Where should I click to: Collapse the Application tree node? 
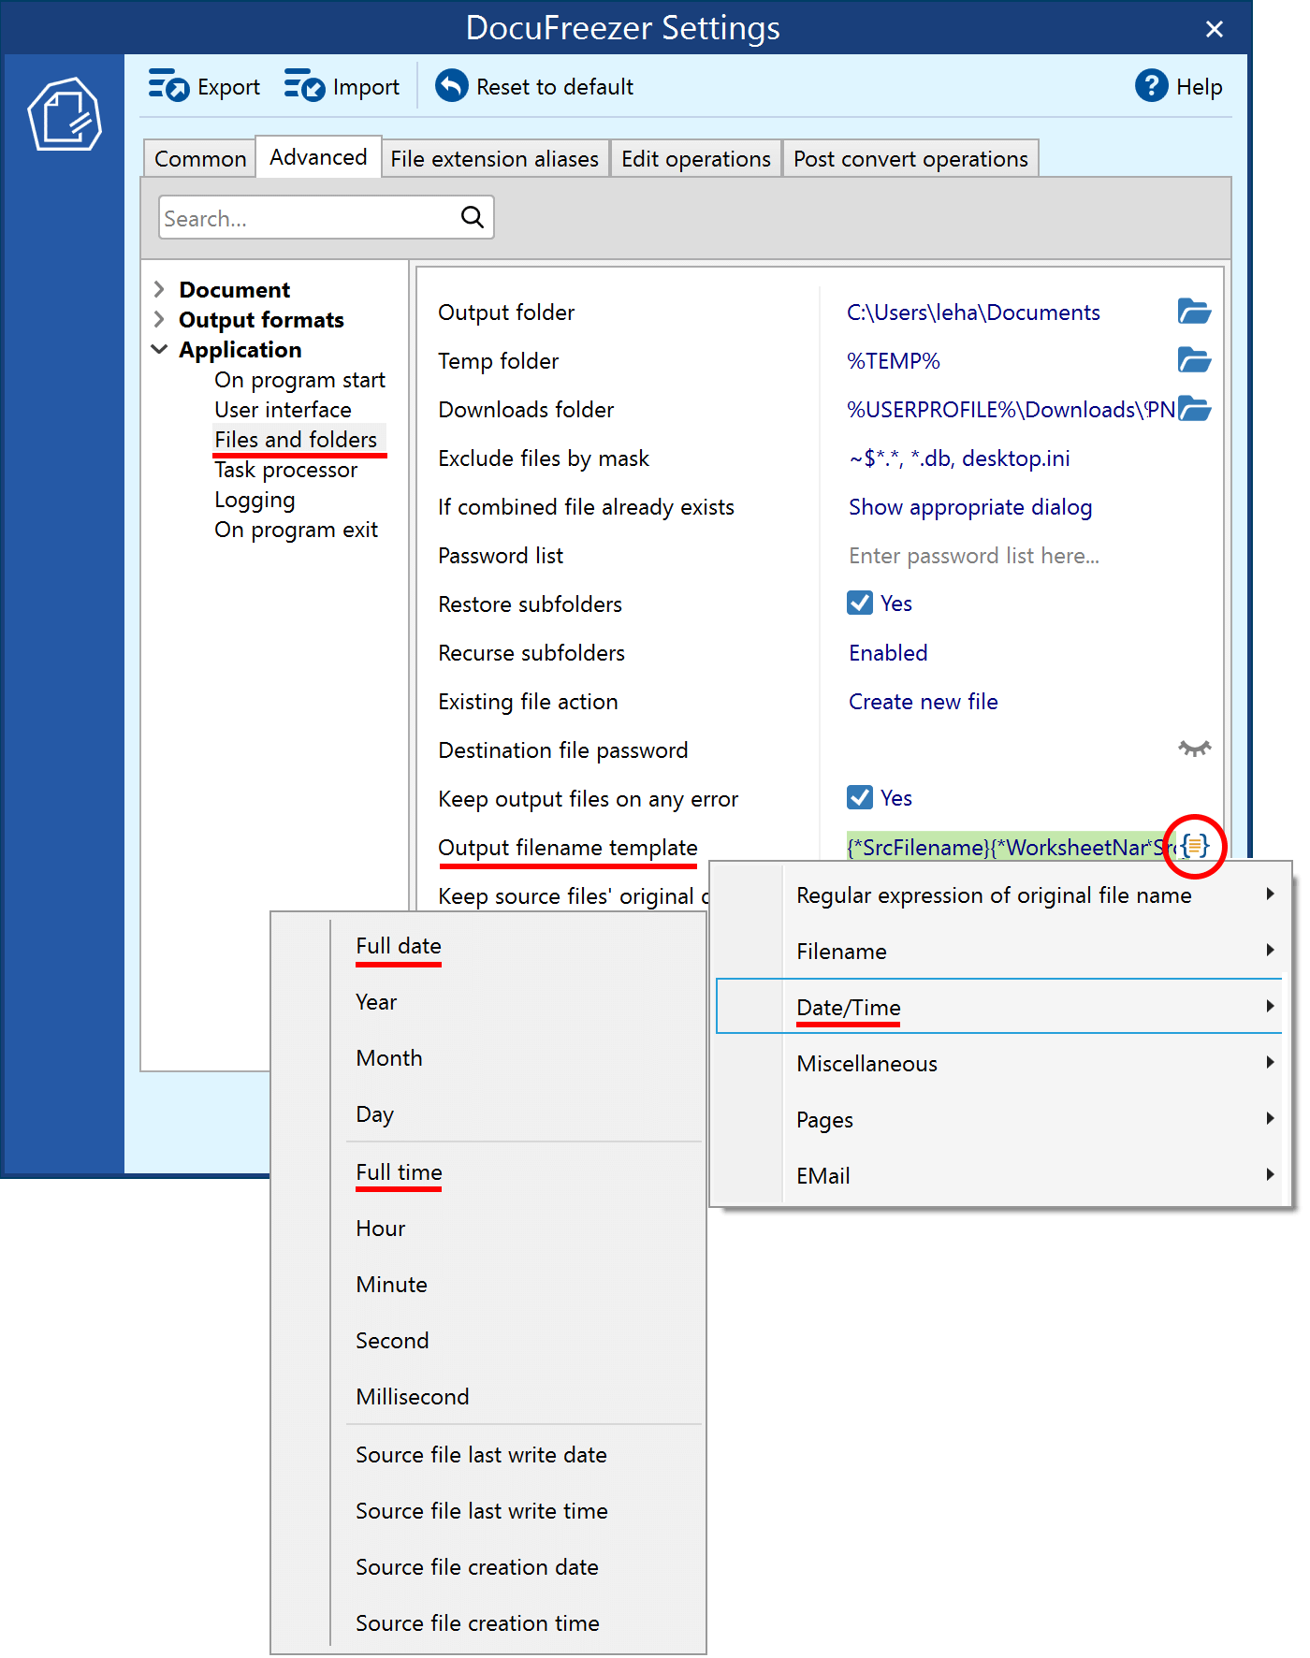click(x=159, y=349)
